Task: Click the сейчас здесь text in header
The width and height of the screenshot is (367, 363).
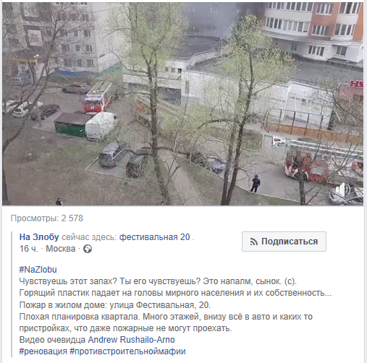Action: (x=89, y=237)
